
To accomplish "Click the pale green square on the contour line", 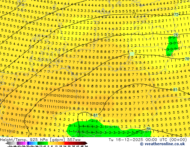I will click(x=132, y=54).
